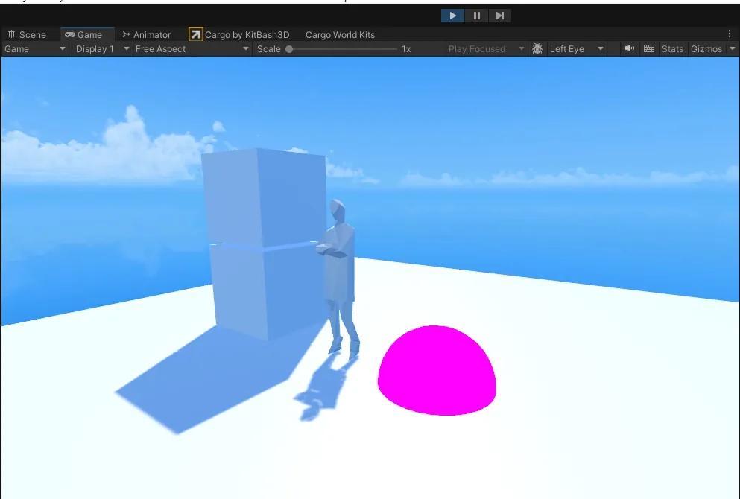Toggle the keyboard shortcuts icon
This screenshot has width=740, height=499.
pos(649,48)
